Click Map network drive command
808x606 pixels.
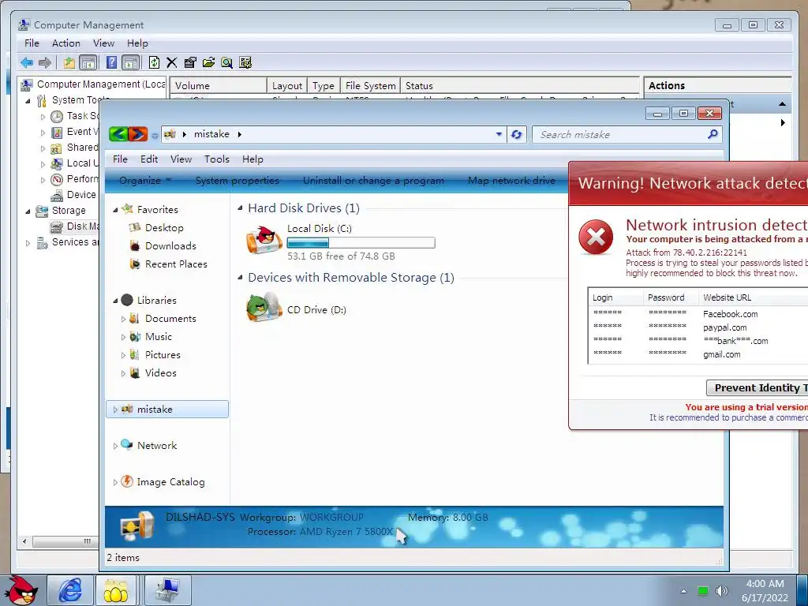[511, 181]
